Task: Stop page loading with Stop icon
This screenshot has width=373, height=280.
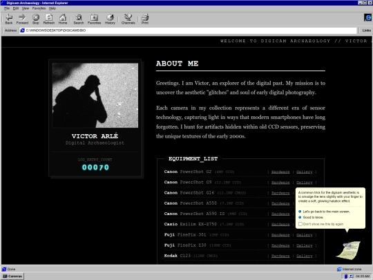Action: (36, 19)
